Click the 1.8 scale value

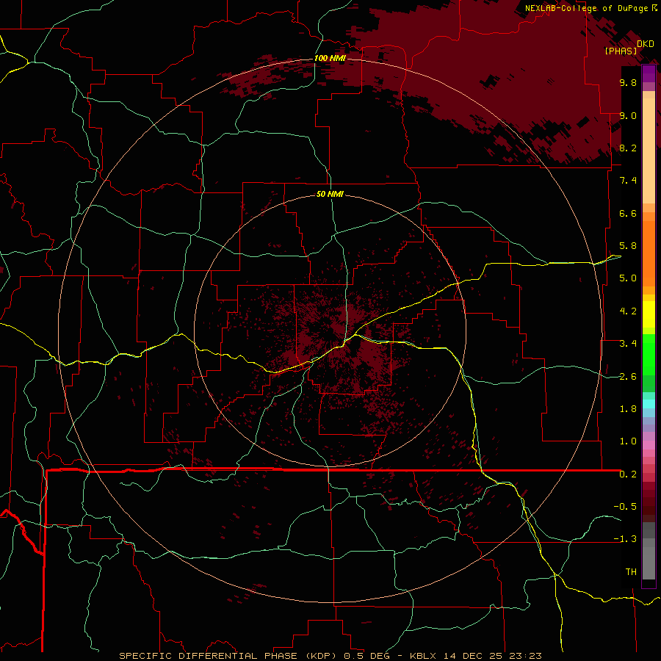(x=628, y=409)
